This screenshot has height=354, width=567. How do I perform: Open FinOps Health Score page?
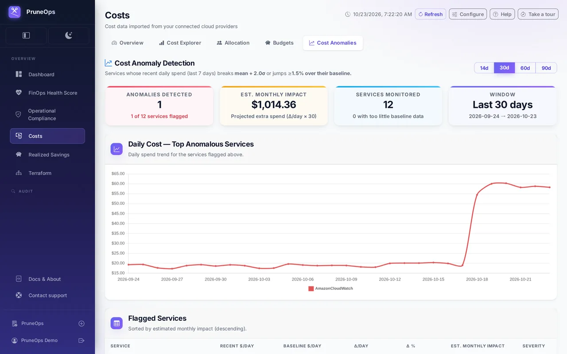(x=47, y=93)
